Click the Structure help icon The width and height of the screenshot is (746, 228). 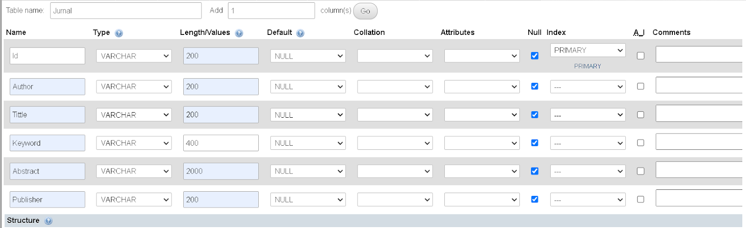tap(48, 221)
